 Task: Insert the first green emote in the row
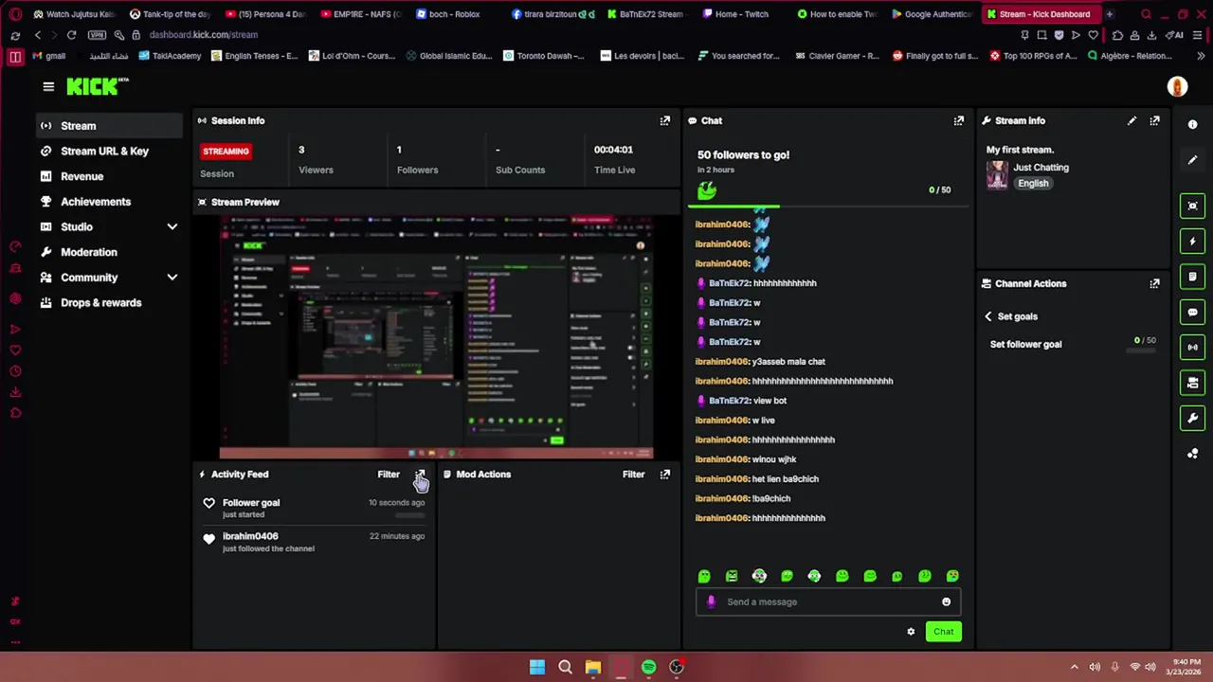tap(704, 576)
